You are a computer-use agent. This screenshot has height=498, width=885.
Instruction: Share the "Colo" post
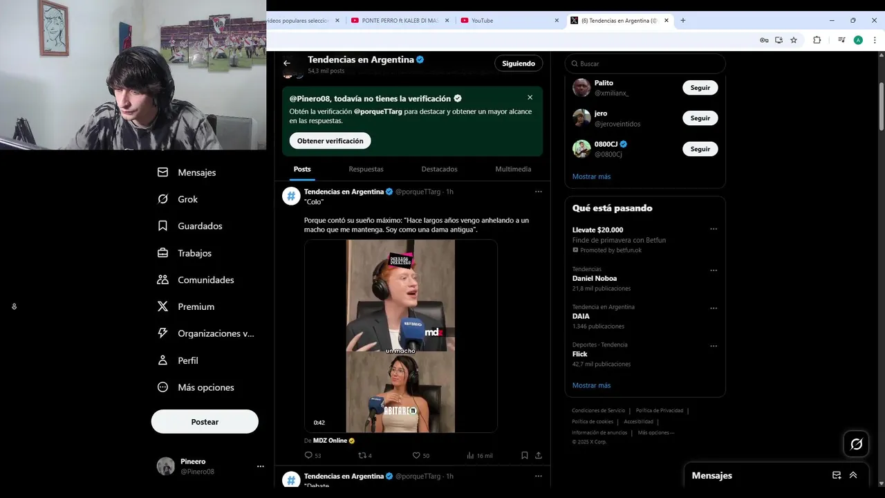[539, 455]
